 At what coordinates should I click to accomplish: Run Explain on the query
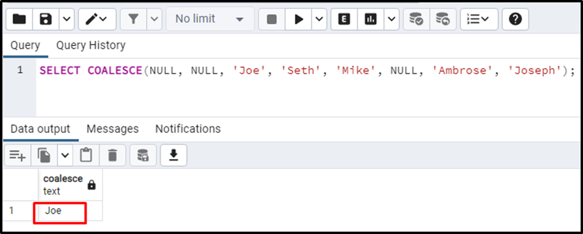click(x=344, y=19)
